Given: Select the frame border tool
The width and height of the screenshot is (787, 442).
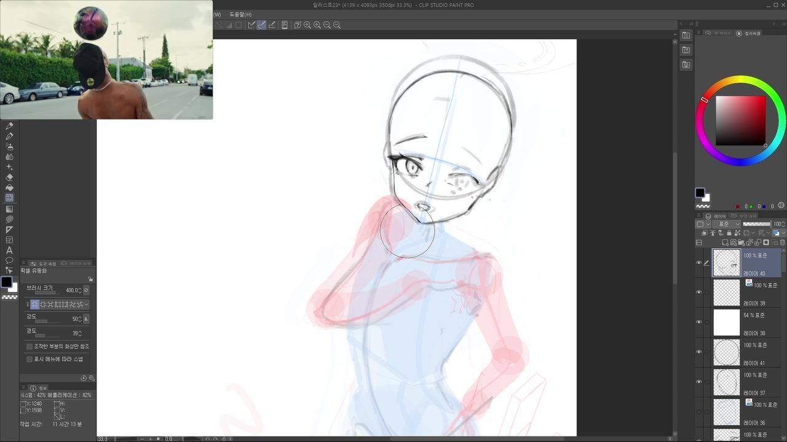Looking at the screenshot, I should pos(9,240).
